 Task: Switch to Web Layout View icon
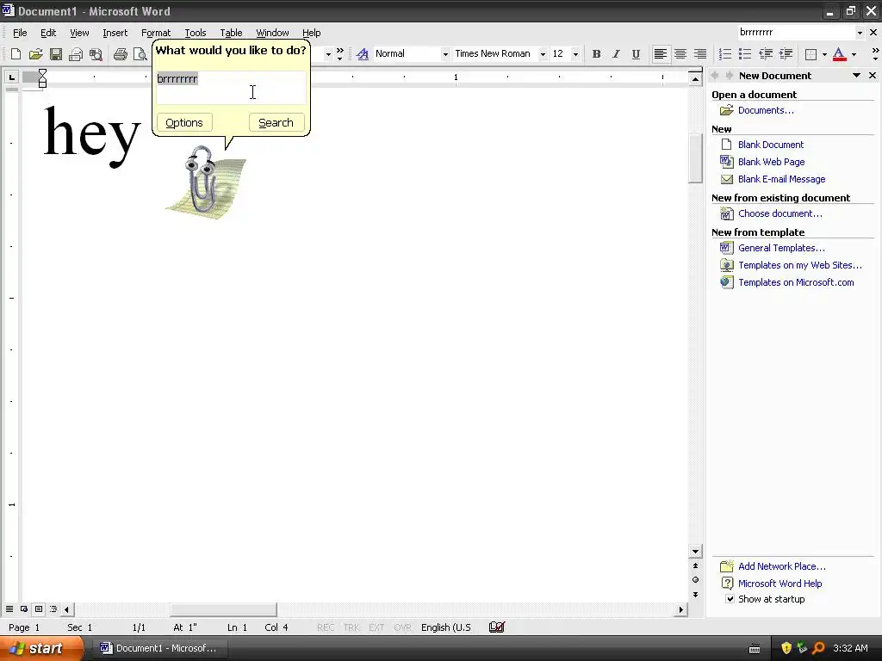tap(24, 609)
